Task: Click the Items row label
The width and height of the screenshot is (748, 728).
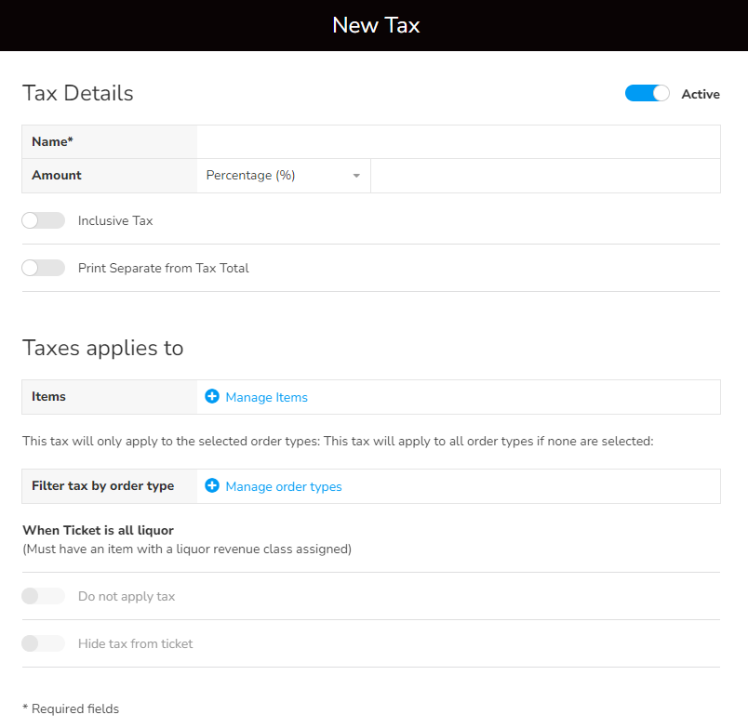Action: coord(49,397)
